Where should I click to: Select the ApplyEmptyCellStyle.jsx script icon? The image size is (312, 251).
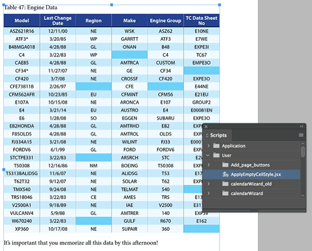coord(225,175)
